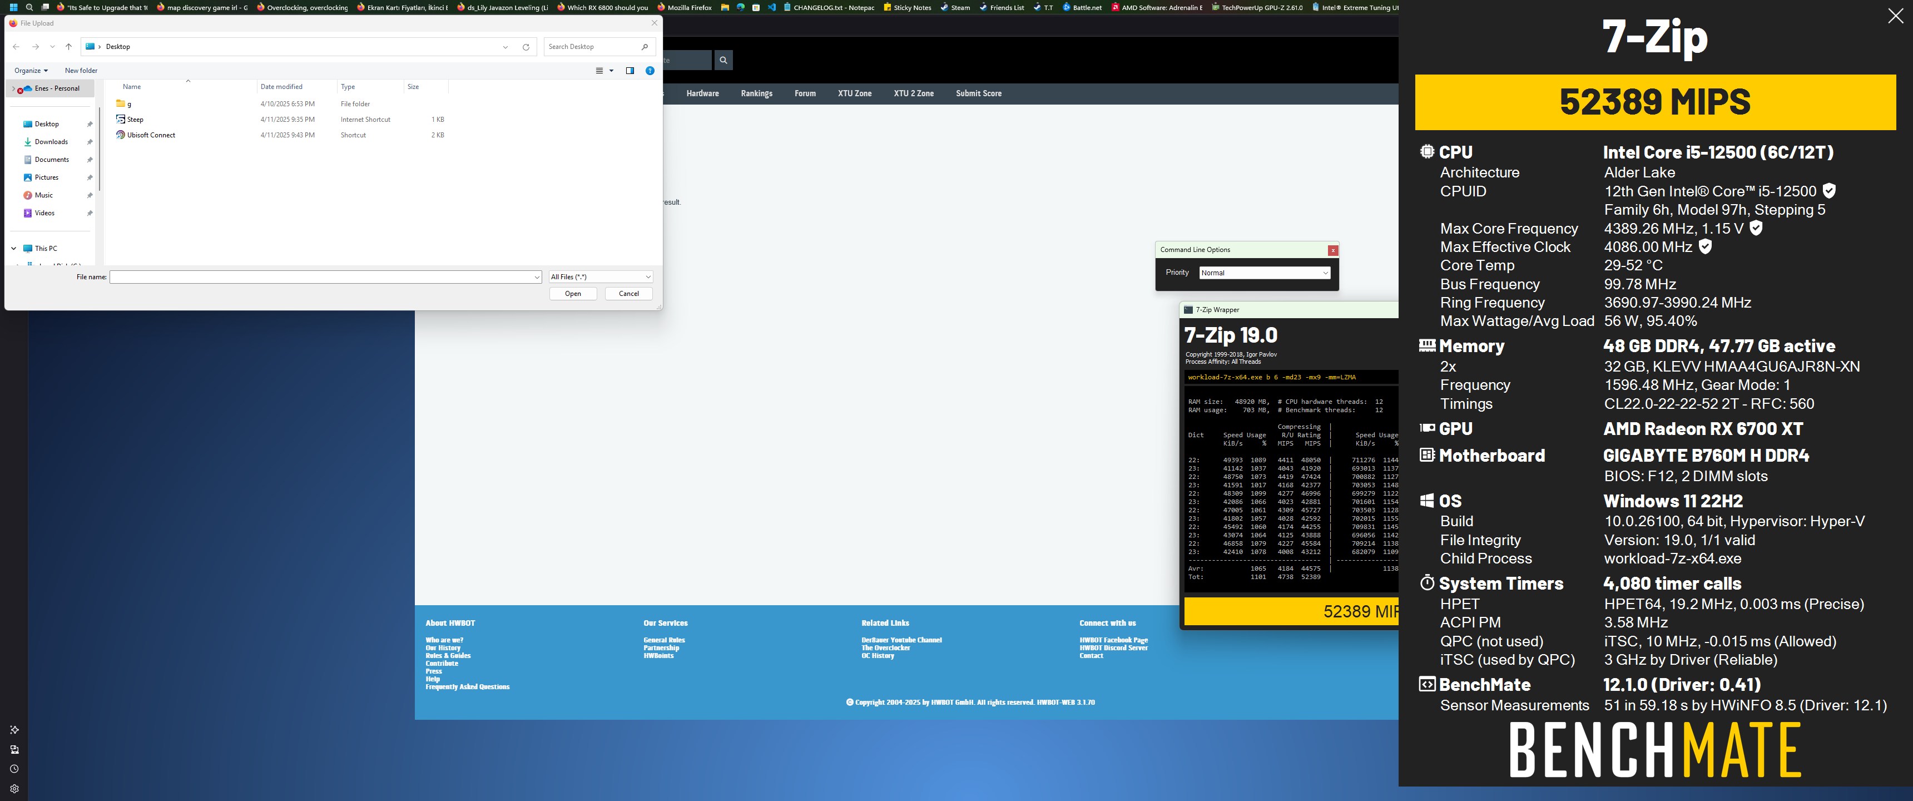1913x801 pixels.
Task: Open the Priority Normal dropdown
Action: pos(1264,273)
